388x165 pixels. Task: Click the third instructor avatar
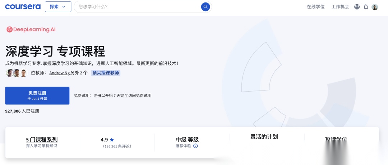pos(23,73)
